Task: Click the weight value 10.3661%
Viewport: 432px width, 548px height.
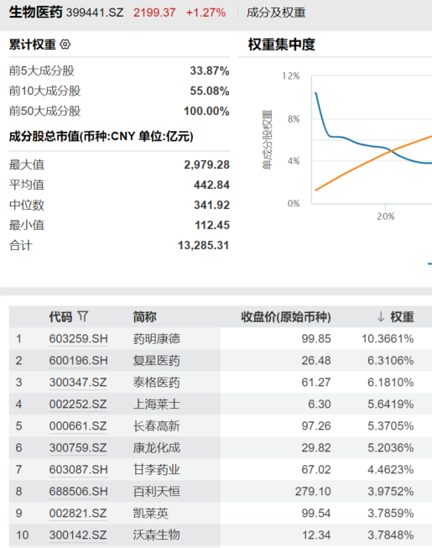Action: pos(388,339)
